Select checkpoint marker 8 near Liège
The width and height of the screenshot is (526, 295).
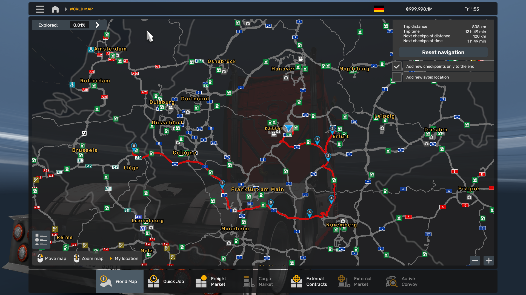134,146
